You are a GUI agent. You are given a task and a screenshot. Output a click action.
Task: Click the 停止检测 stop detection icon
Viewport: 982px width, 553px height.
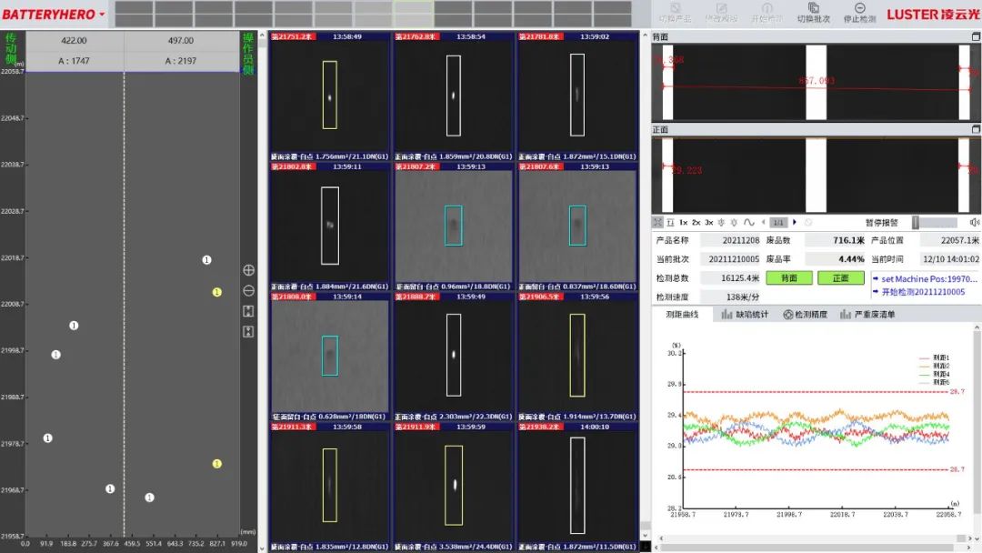tap(859, 9)
